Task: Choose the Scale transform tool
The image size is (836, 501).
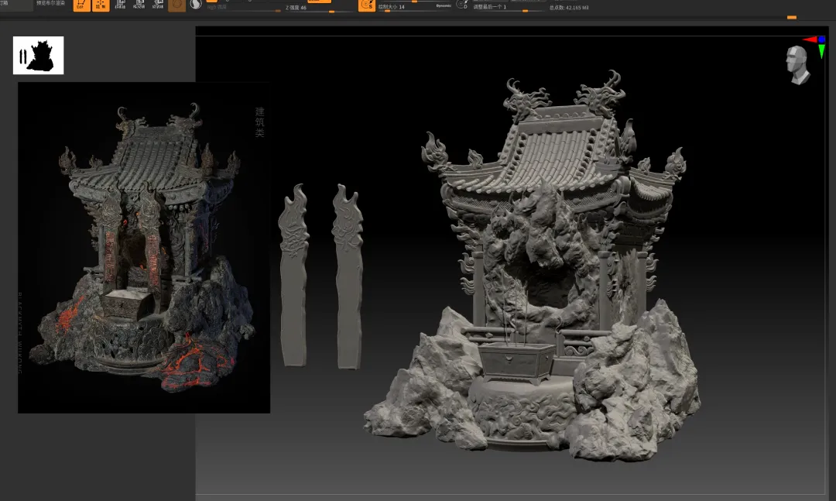Action: 139,5
